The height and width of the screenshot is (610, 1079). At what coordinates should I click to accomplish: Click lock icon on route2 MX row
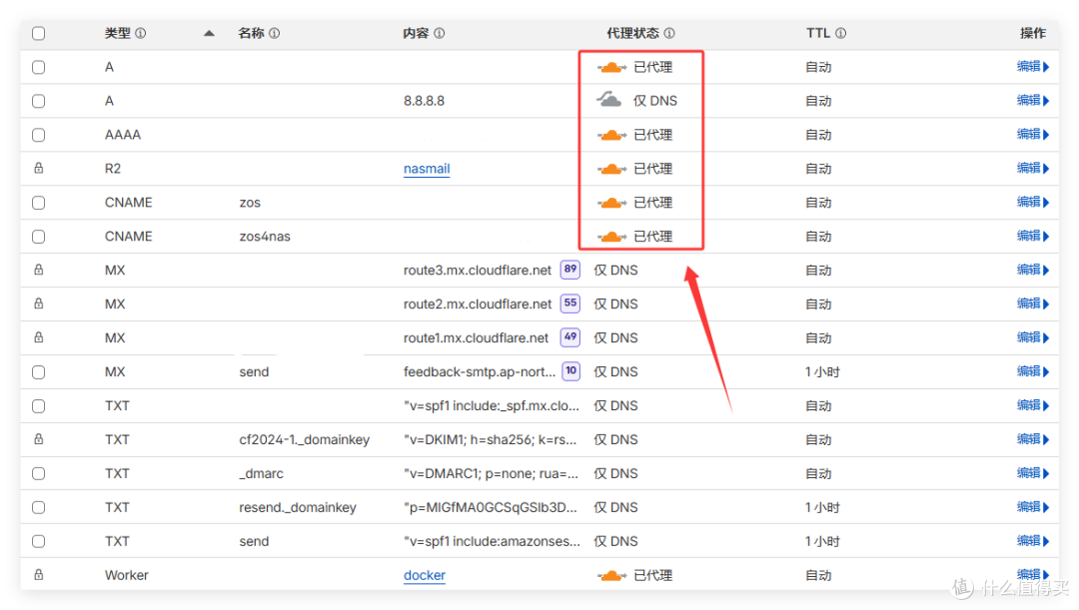[39, 304]
